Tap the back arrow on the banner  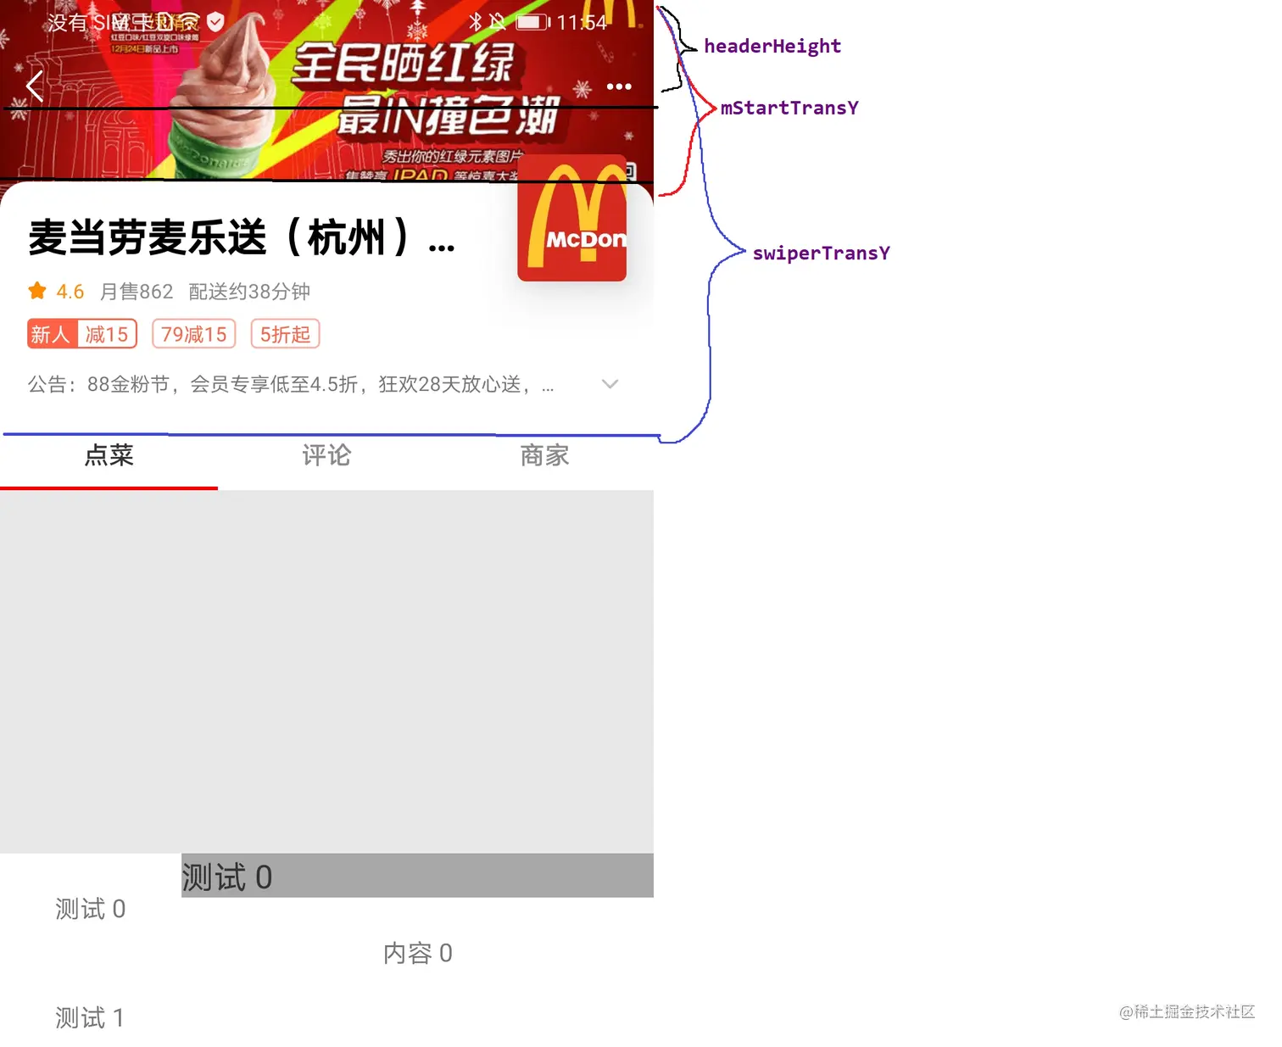35,86
